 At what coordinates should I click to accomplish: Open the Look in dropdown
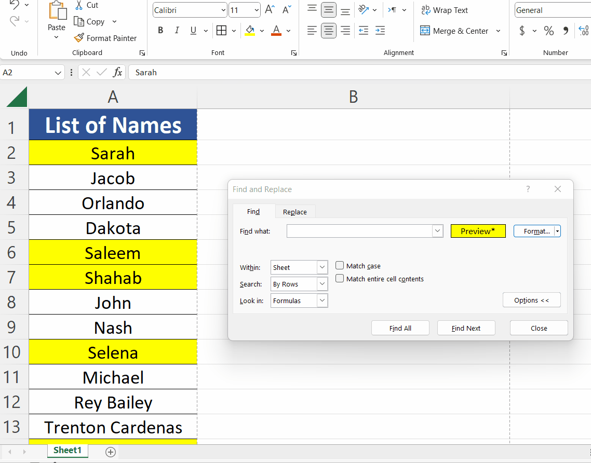321,300
